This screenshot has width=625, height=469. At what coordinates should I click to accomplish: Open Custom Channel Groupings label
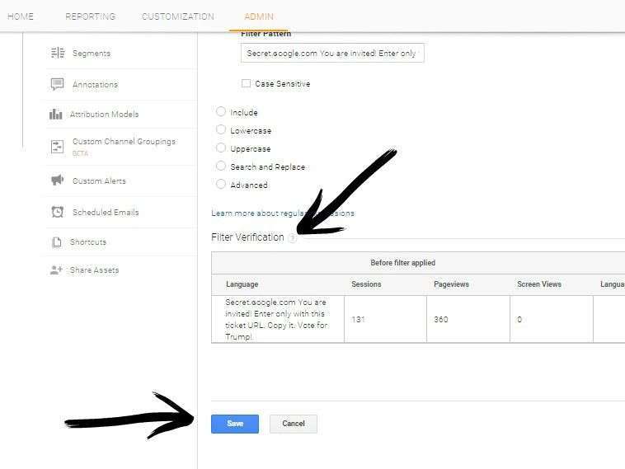(x=124, y=142)
